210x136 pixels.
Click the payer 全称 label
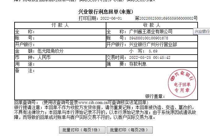[x=25, y=31]
